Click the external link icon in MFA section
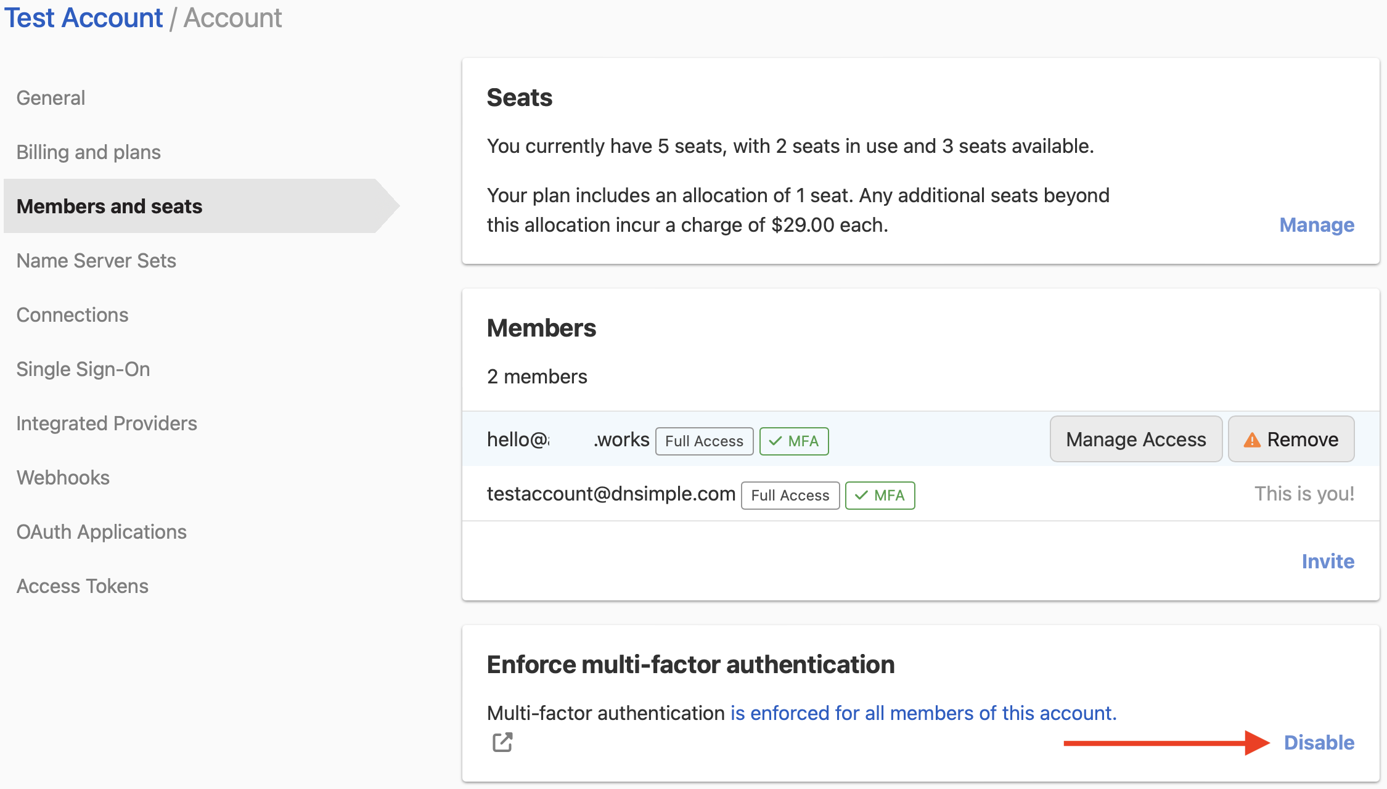1387x789 pixels. [x=502, y=742]
